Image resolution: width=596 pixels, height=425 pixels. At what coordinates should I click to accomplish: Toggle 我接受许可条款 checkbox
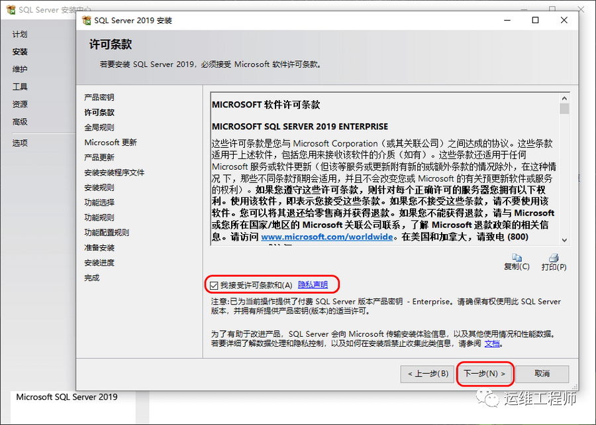click(214, 285)
